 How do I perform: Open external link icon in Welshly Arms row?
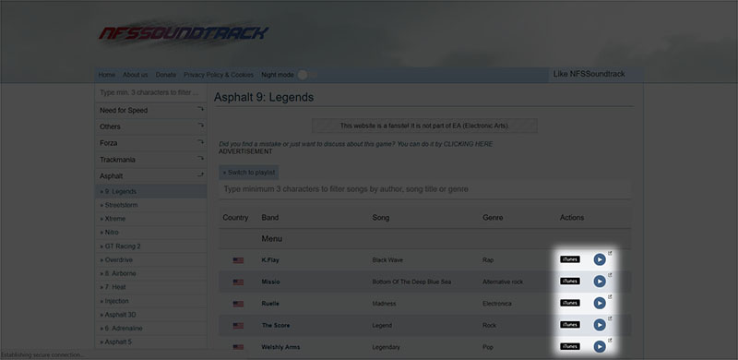[610, 341]
